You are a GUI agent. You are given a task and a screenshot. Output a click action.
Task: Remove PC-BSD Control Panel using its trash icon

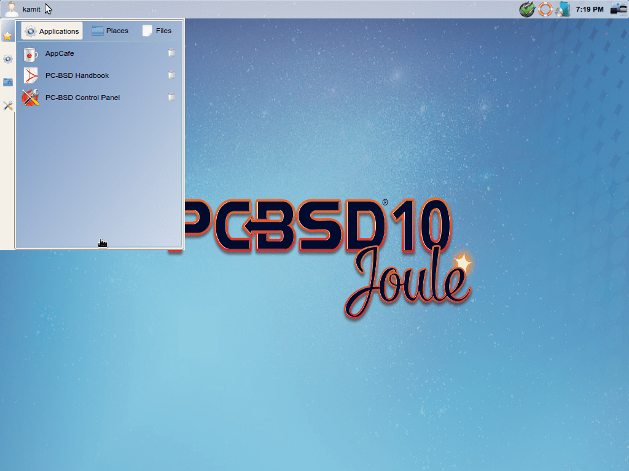point(171,97)
